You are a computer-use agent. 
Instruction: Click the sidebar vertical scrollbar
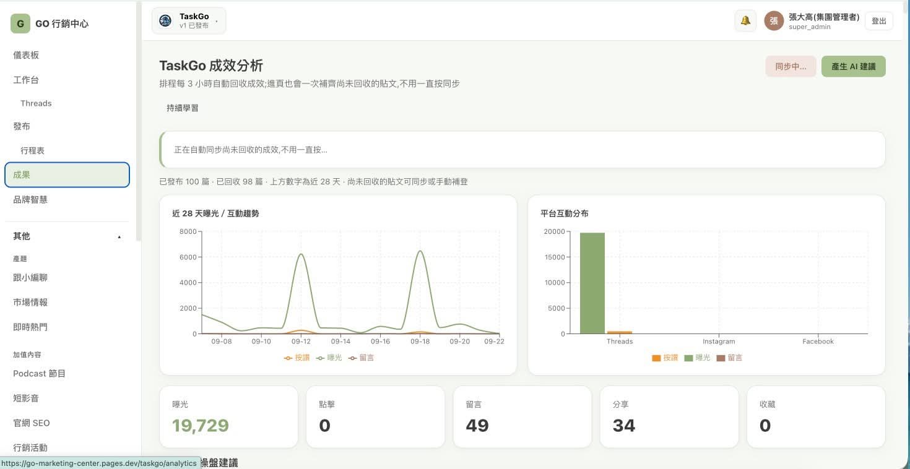[x=139, y=121]
